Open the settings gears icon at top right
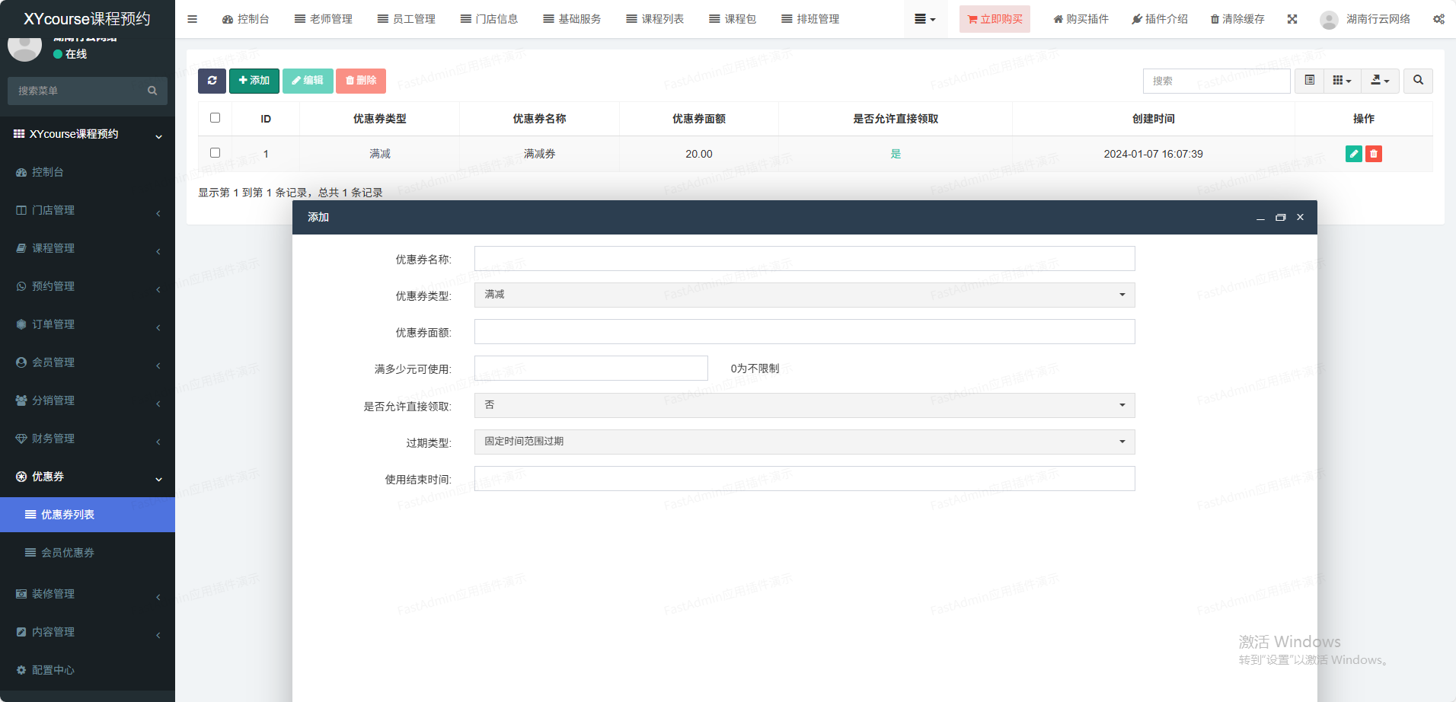The width and height of the screenshot is (1456, 702). [x=1438, y=19]
